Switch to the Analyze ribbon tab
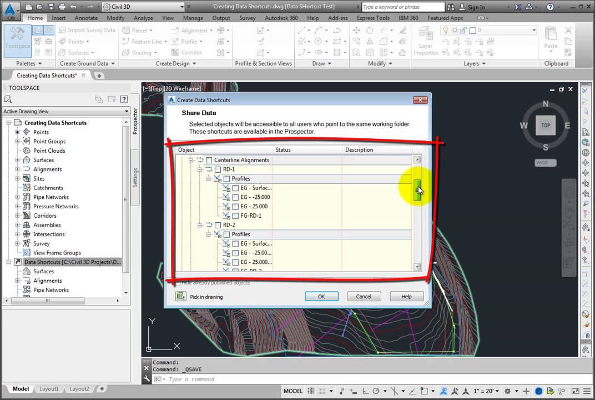Image resolution: width=595 pixels, height=400 pixels. (143, 18)
